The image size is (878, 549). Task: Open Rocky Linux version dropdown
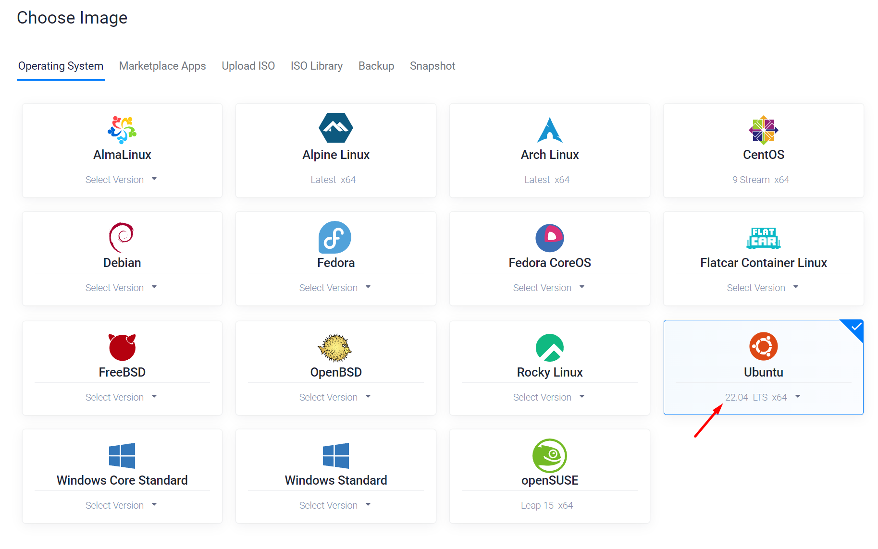click(549, 397)
